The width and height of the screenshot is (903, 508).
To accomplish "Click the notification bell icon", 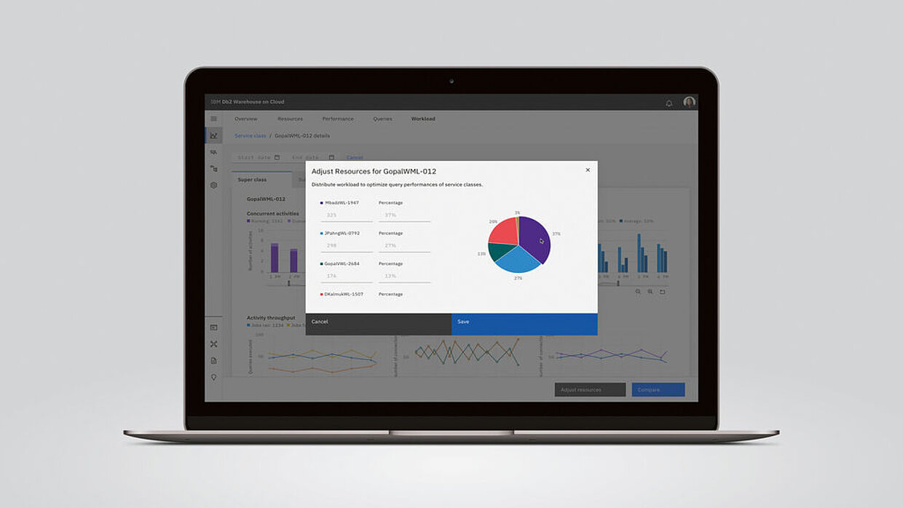I will pos(669,103).
